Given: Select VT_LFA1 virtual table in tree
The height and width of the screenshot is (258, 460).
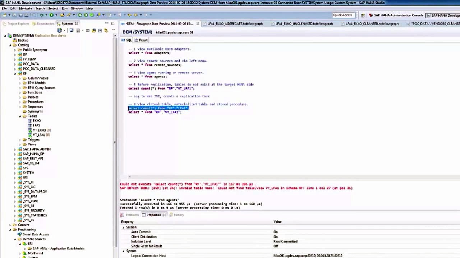Looking at the screenshot, I should coord(39,135).
